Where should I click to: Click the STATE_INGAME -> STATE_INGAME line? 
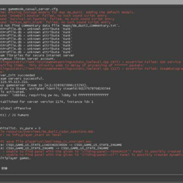54,148
